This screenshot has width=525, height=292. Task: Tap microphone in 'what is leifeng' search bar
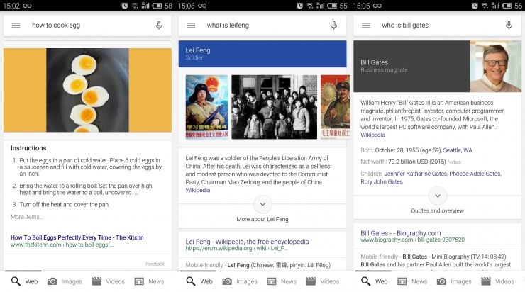334,26
